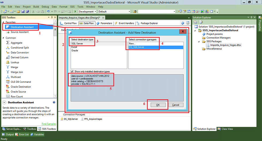This screenshot has height=141, width=262.
Task: Close the Importa_Arquivo_Vagas.dtsx document tab
Action: point(103,18)
